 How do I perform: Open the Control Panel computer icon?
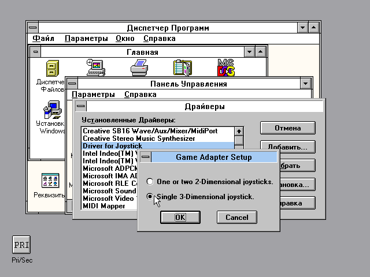pos(96,68)
